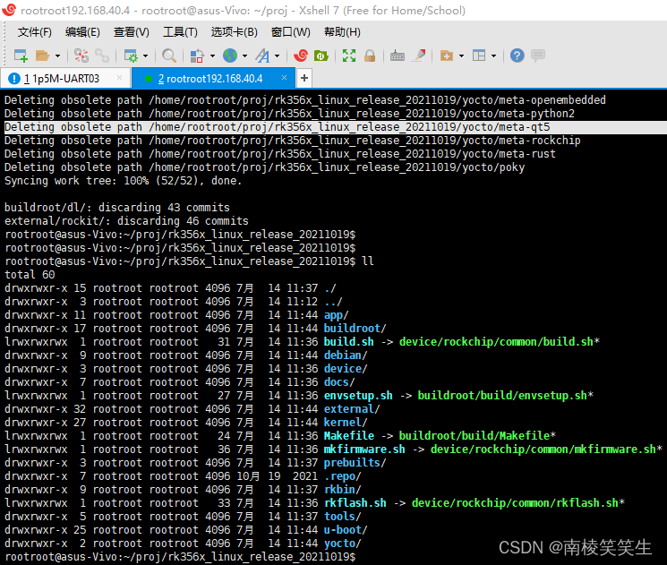Click the rkbin/ directory entry
Viewport: 667px width, 565px height.
coord(342,490)
